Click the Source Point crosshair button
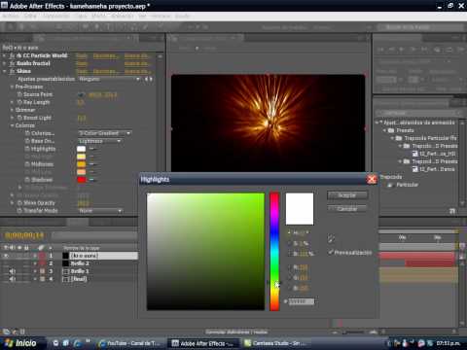The image size is (467, 350). (x=81, y=95)
